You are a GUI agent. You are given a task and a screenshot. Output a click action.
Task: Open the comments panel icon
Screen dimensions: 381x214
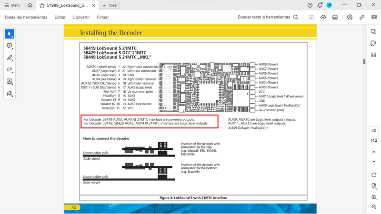pos(374,31)
